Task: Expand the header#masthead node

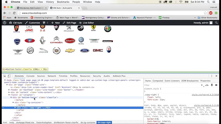Action: [9, 90]
